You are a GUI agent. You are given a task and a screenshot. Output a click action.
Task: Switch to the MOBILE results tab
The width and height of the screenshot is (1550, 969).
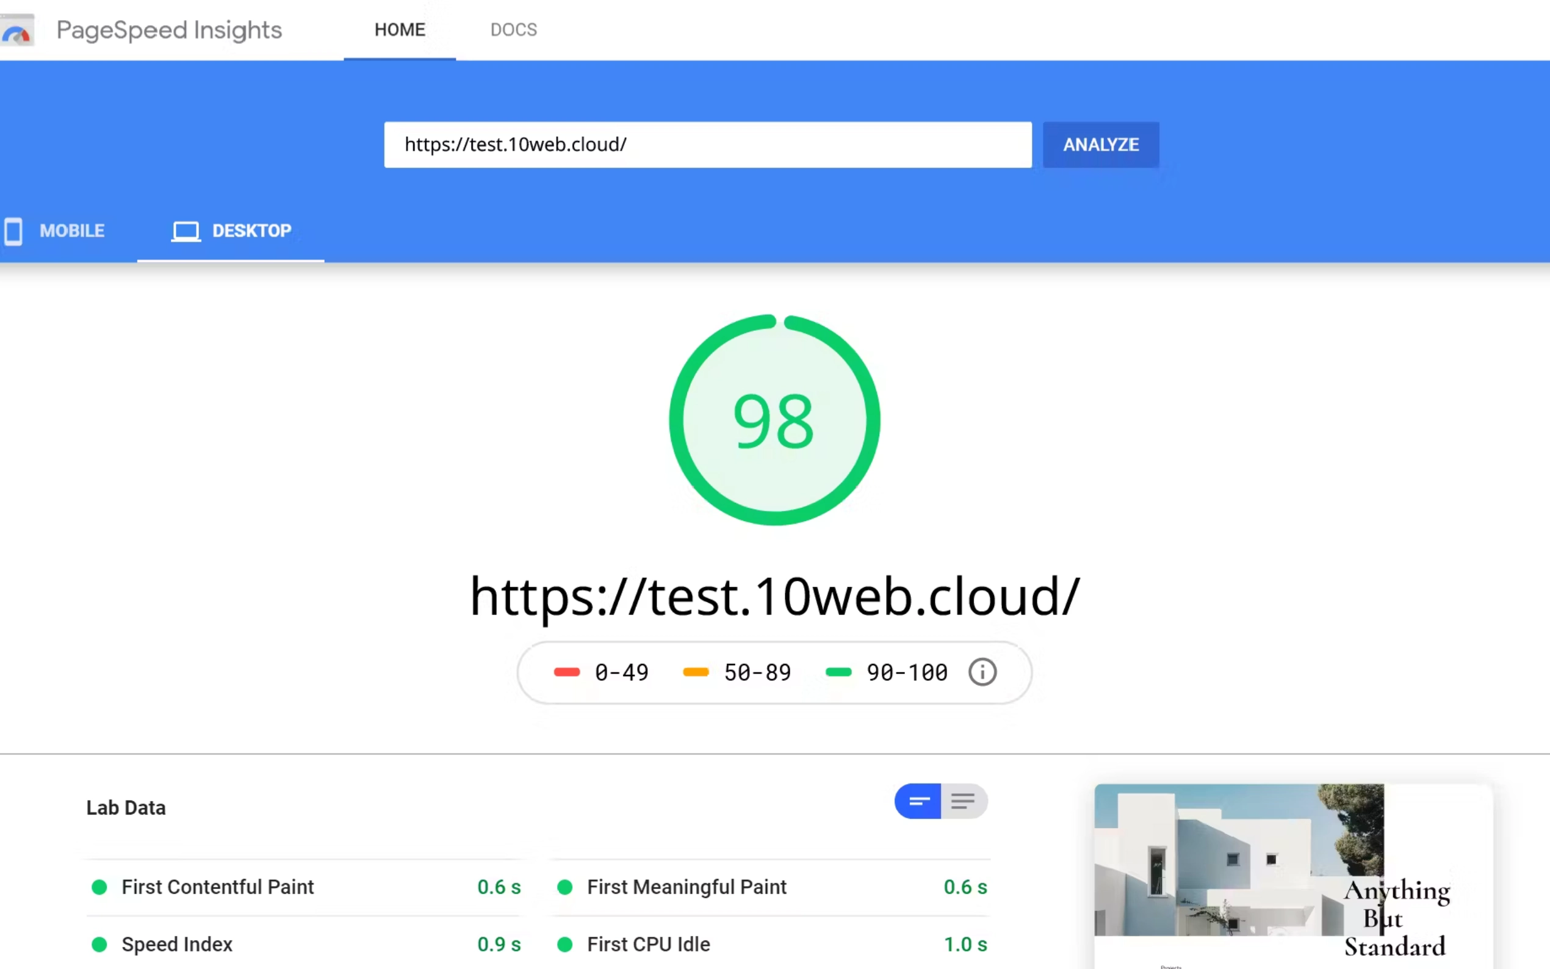pyautogui.click(x=72, y=231)
